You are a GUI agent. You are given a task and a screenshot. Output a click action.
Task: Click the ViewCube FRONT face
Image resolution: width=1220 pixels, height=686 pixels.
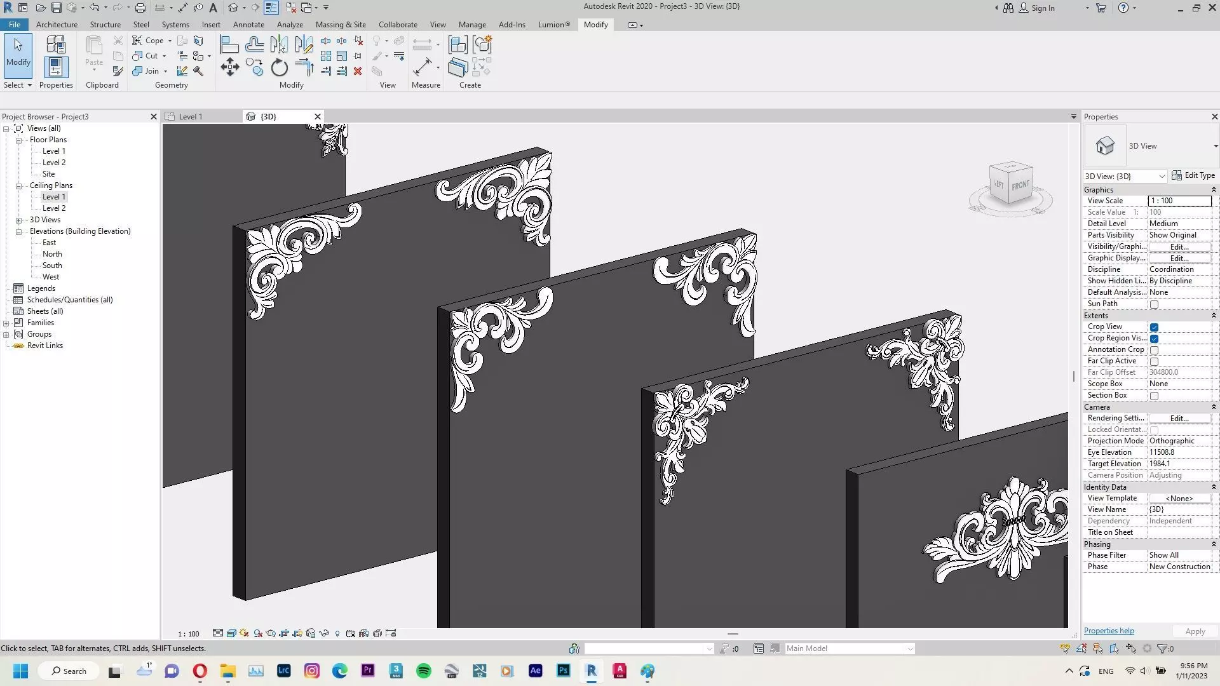point(1020,185)
